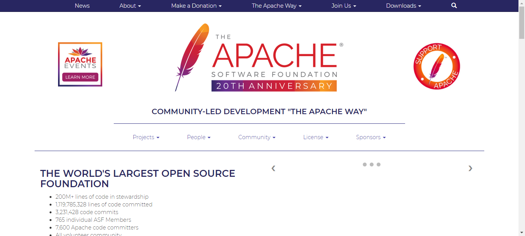Viewport: 525px width, 236px height.
Task: Click The World's Largest Open Source Foundation heading
Action: (x=138, y=179)
